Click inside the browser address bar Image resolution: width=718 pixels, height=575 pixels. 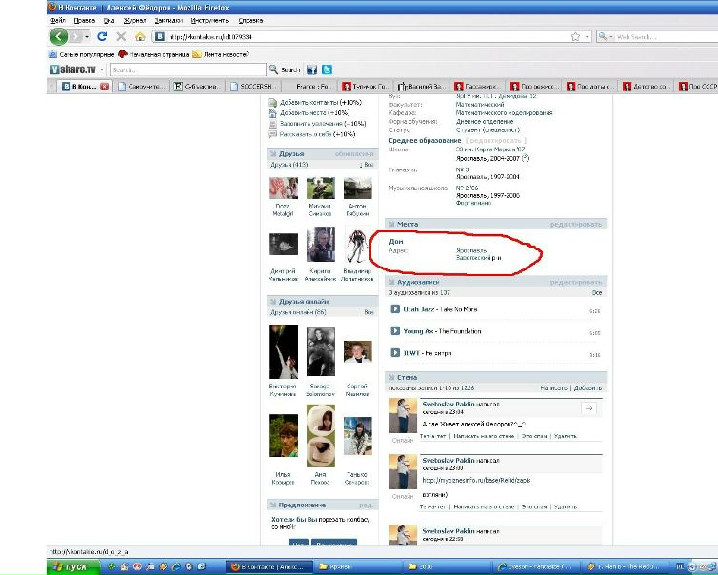pos(362,37)
